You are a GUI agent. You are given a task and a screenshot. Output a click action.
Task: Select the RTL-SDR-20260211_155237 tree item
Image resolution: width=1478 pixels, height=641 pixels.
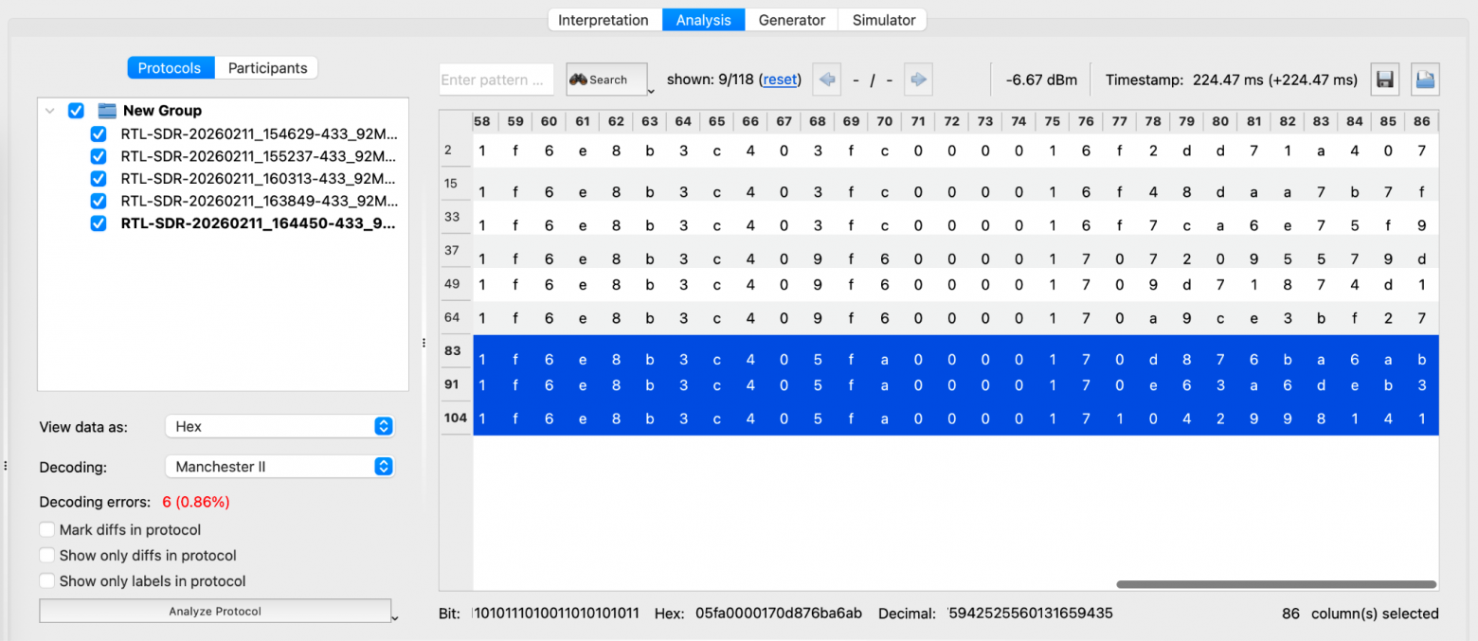(x=259, y=156)
